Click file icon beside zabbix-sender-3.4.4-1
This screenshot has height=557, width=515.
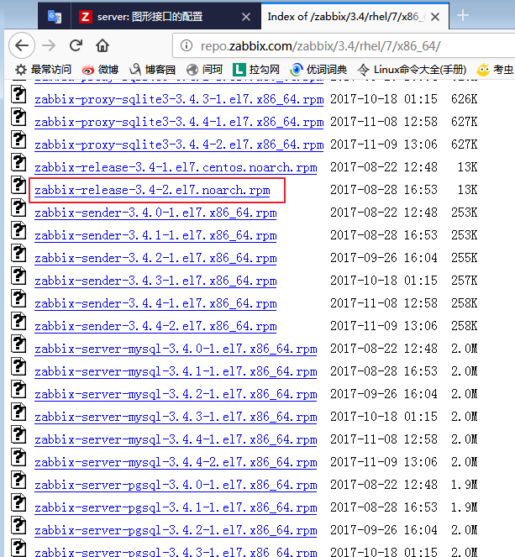pos(18,298)
